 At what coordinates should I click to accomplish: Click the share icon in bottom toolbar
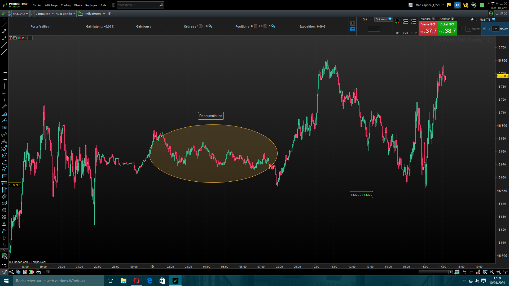pos(11,272)
